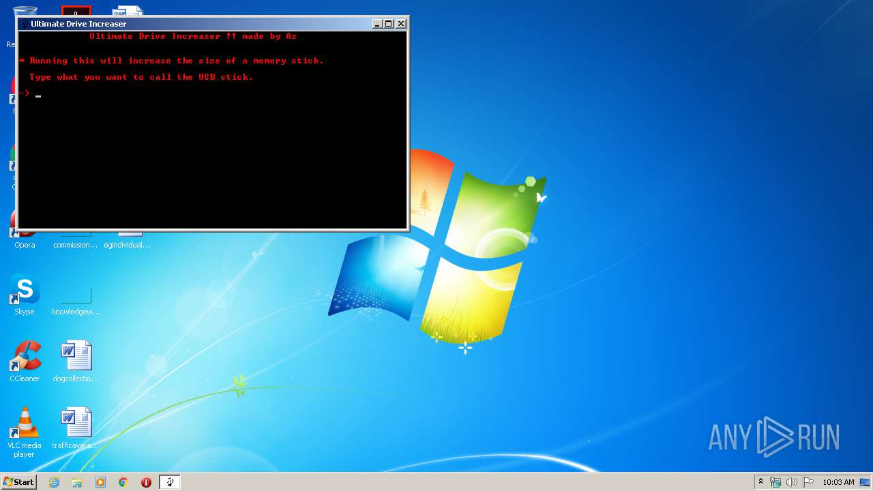Open Windows Explorer from the taskbar
The image size is (873, 491).
pos(77,482)
